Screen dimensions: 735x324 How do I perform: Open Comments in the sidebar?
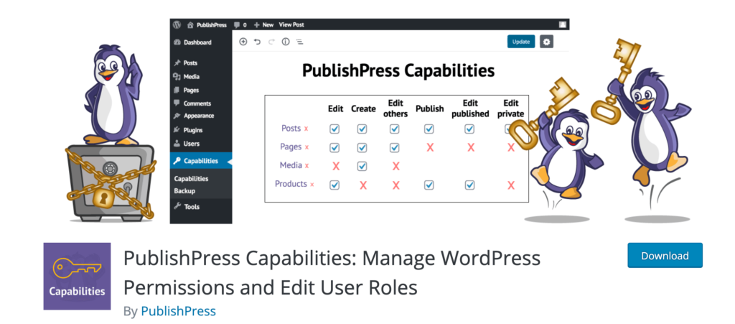201,103
